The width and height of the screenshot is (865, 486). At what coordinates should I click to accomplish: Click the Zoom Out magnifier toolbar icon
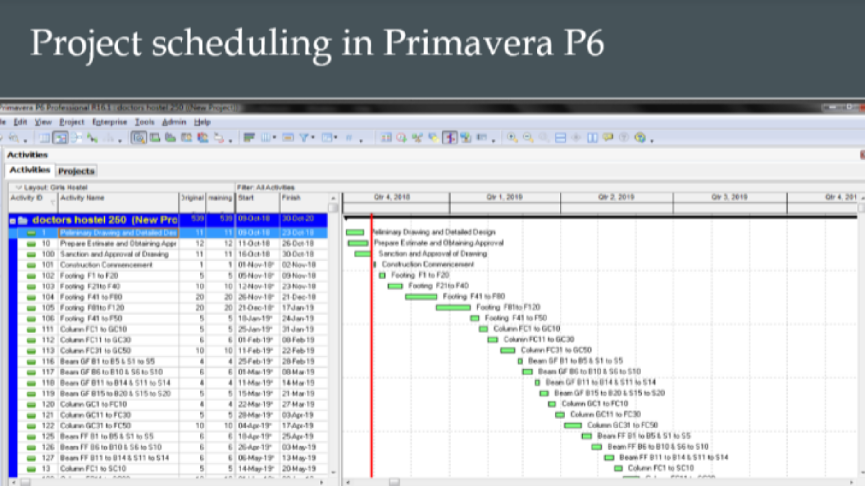528,138
